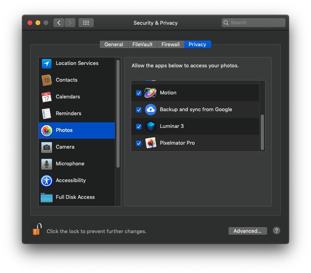Switch to the Firewall tab
This screenshot has height=273, width=311.
[171, 44]
